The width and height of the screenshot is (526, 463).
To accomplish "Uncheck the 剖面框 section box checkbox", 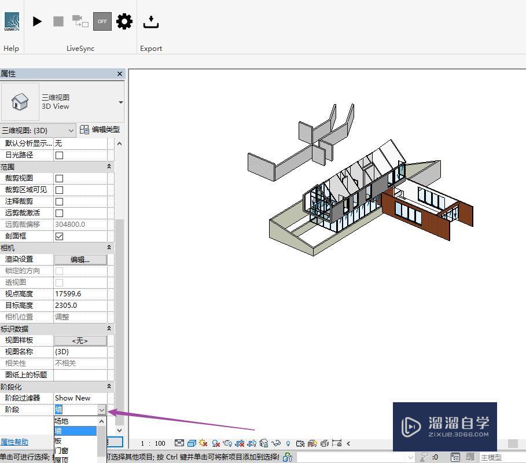I will coord(60,237).
